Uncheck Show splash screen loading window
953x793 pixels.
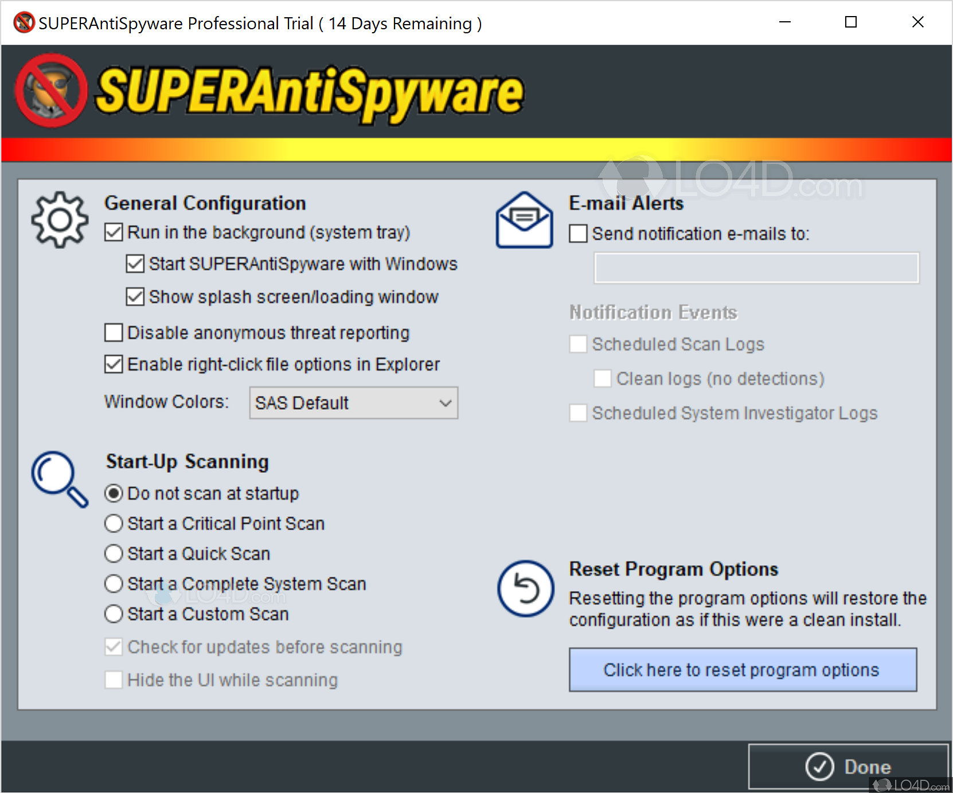coord(135,297)
